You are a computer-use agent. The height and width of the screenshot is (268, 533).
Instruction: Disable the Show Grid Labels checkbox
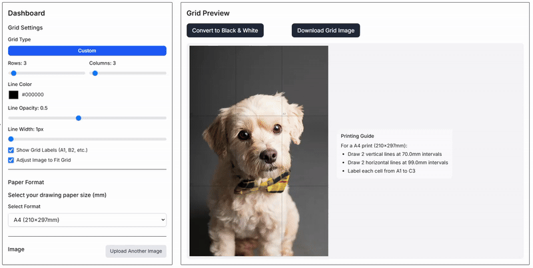(x=11, y=150)
